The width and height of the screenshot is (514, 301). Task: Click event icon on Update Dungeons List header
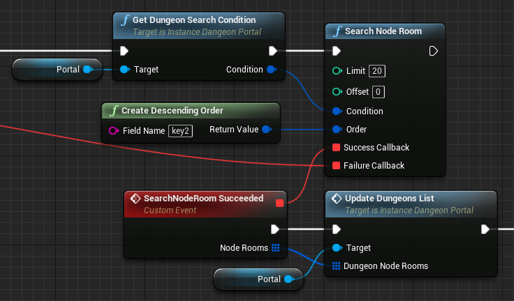[x=337, y=199]
